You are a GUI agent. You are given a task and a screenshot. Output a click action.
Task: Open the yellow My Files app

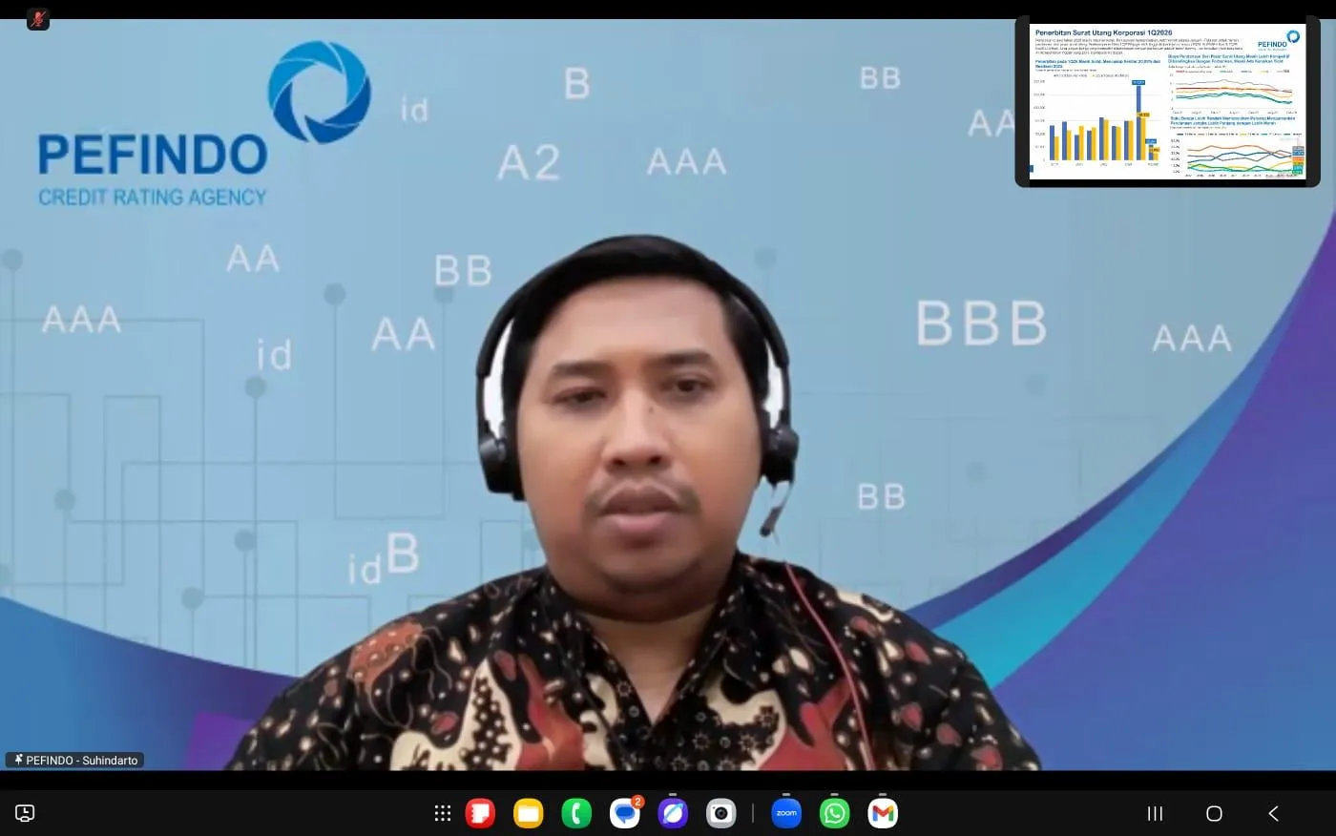coord(528,813)
